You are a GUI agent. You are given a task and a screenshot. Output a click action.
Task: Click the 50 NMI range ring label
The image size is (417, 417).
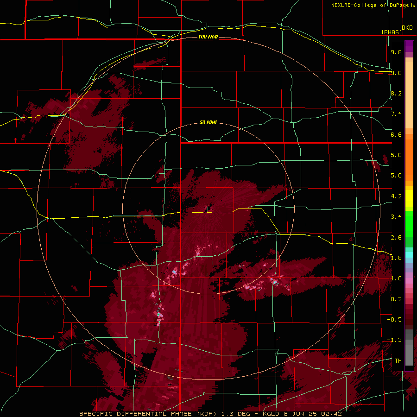click(208, 122)
